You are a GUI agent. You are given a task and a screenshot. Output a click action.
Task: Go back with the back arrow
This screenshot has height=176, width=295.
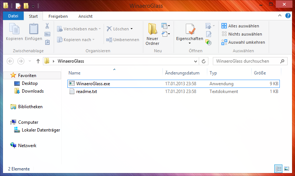pos(10,61)
